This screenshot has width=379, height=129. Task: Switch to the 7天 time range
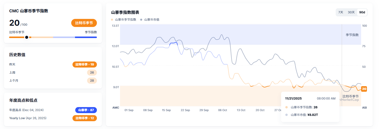point(341,12)
